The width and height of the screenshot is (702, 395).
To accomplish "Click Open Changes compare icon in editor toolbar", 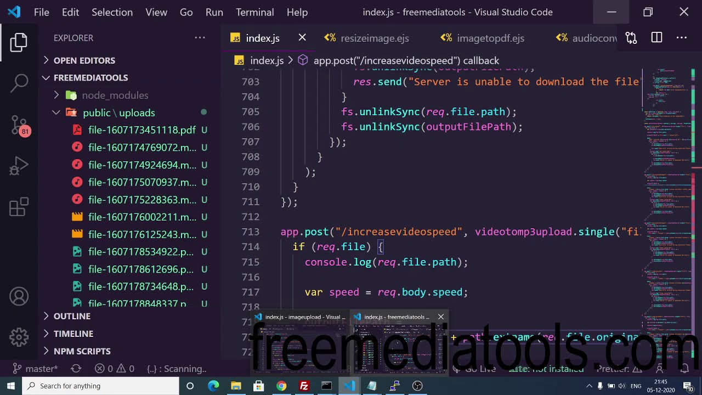I will pos(631,38).
